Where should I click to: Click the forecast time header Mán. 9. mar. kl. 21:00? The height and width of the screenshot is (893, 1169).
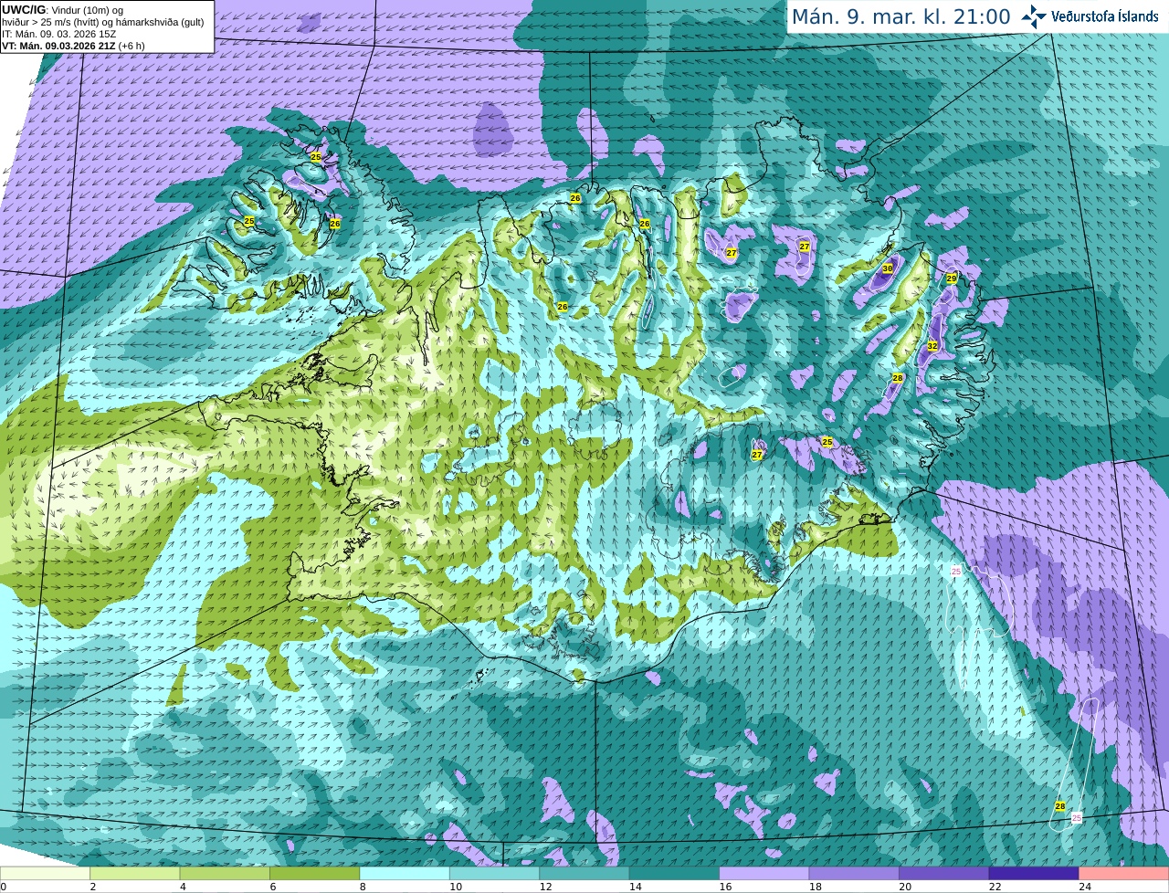[900, 17]
